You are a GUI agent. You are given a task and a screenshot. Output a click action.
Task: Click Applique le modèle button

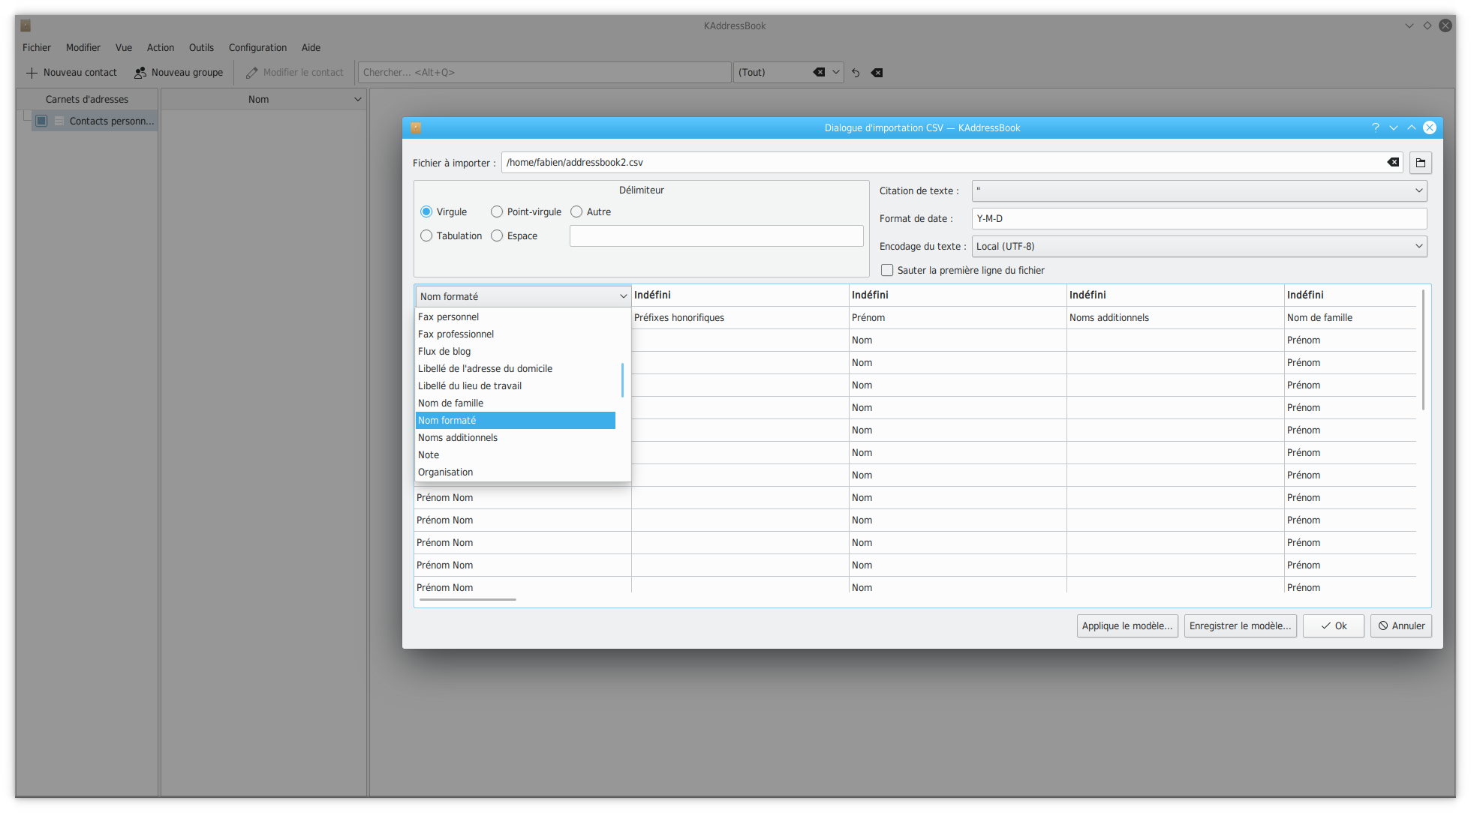[x=1127, y=626]
